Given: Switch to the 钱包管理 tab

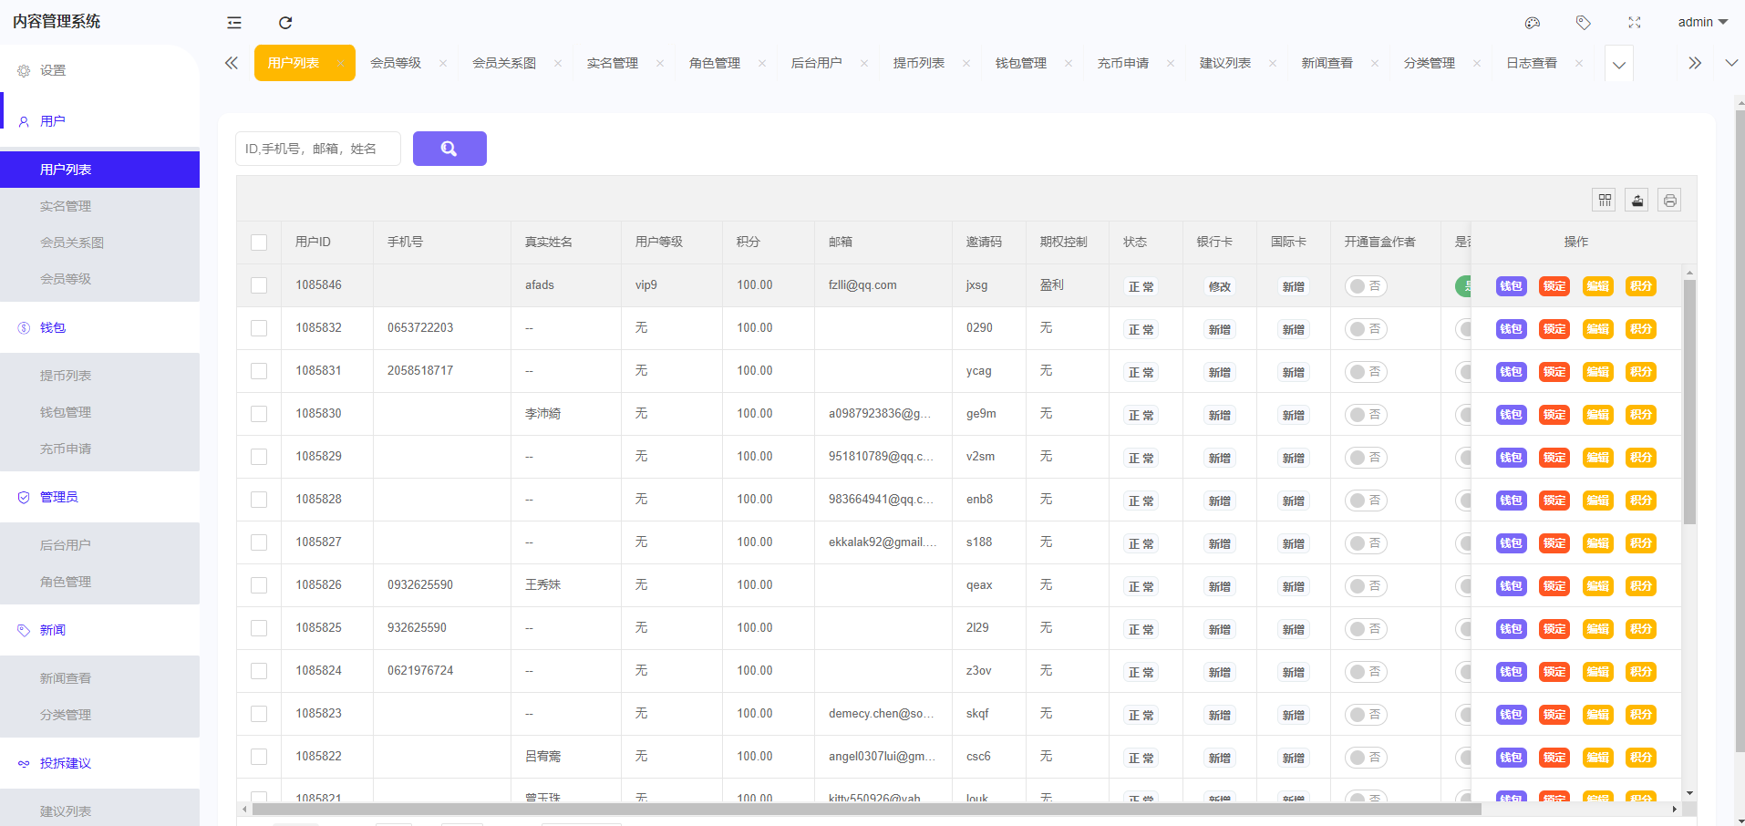Looking at the screenshot, I should (1020, 62).
